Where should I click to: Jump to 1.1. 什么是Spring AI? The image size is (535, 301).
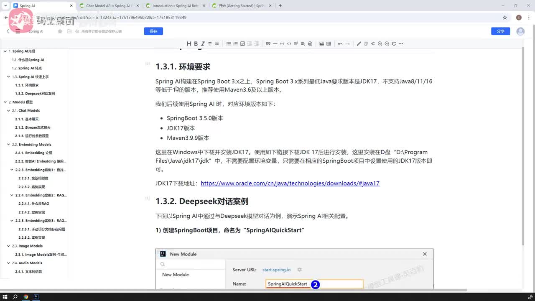pyautogui.click(x=28, y=60)
